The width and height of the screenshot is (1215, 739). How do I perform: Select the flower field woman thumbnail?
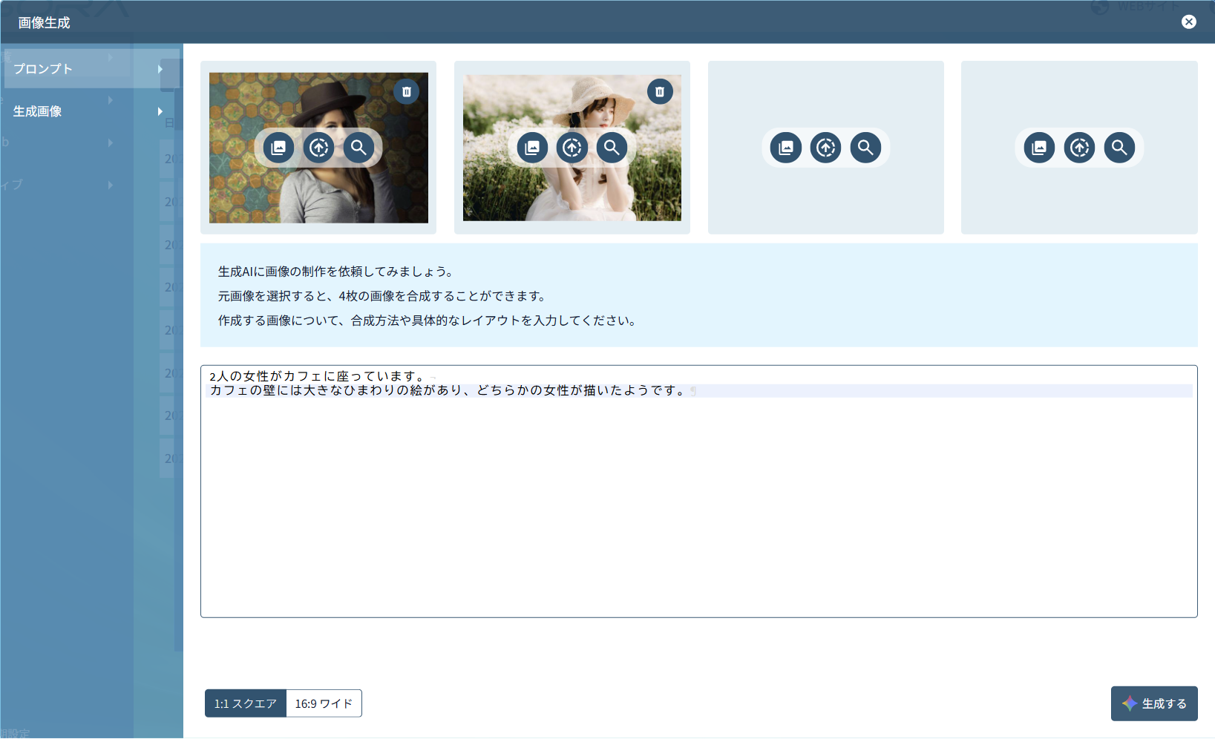572,148
